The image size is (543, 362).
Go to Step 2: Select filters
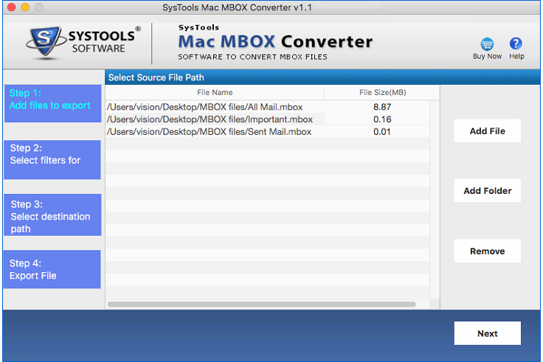tap(52, 159)
